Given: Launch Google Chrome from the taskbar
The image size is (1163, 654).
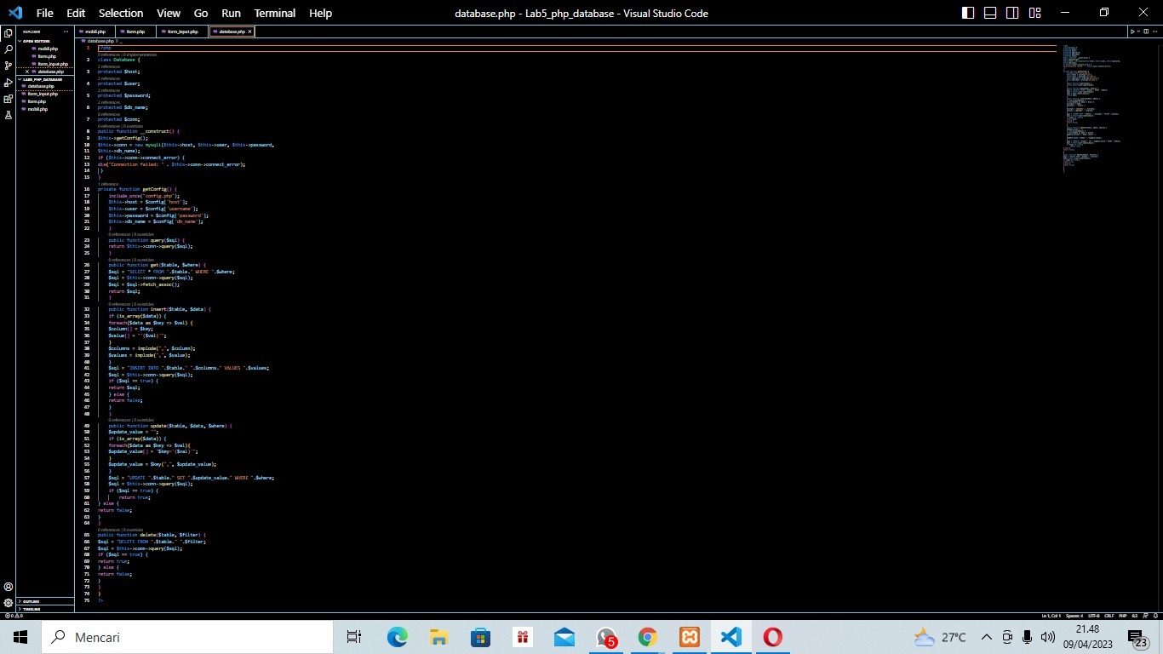Looking at the screenshot, I should [646, 636].
